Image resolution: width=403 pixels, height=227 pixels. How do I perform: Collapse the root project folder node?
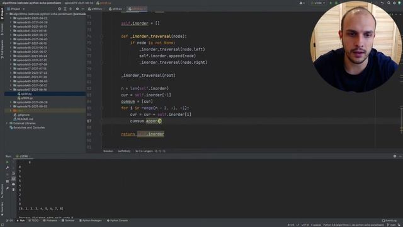coord(7,14)
